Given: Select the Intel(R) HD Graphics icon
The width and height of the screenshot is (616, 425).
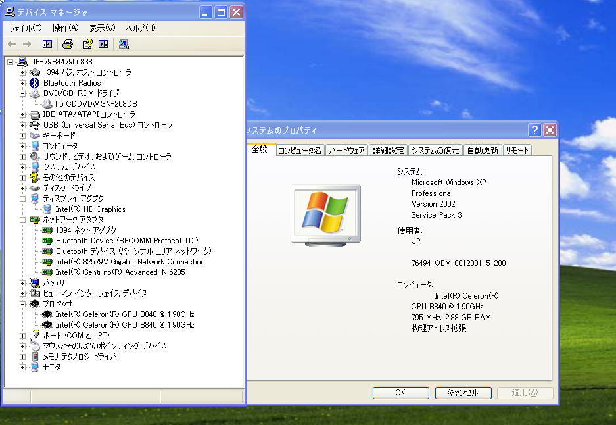Looking at the screenshot, I should 47,209.
